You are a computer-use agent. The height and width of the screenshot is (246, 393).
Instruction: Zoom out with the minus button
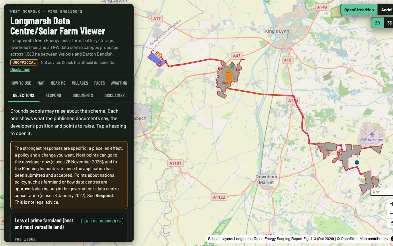(x=390, y=214)
